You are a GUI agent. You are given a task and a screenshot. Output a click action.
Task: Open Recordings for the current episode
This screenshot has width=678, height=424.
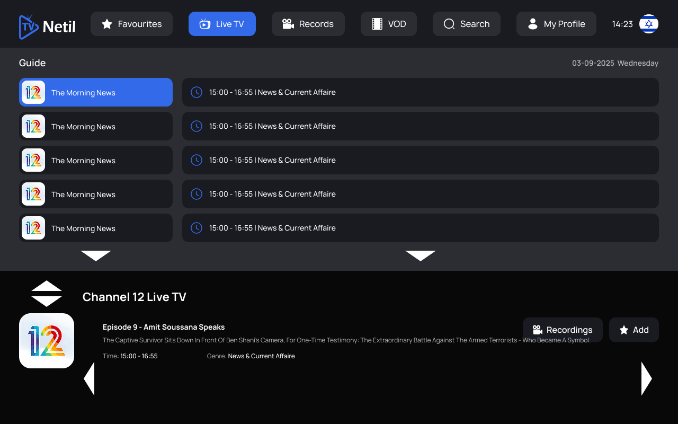563,330
